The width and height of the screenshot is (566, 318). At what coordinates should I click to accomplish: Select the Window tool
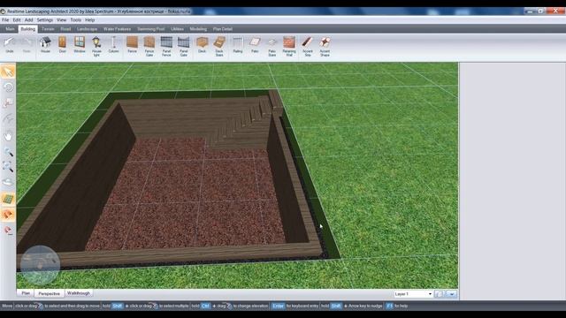80,45
